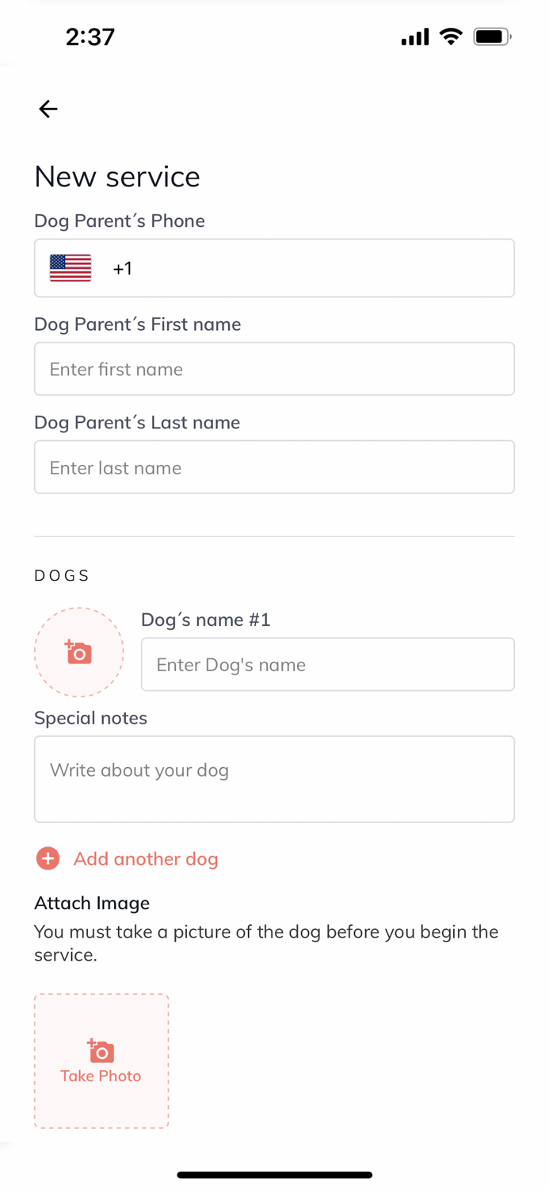Open the dashed Take Photo attachment box

[x=101, y=1061]
